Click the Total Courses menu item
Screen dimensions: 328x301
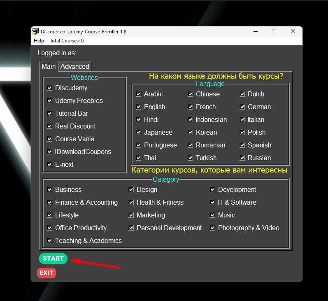pyautogui.click(x=67, y=41)
